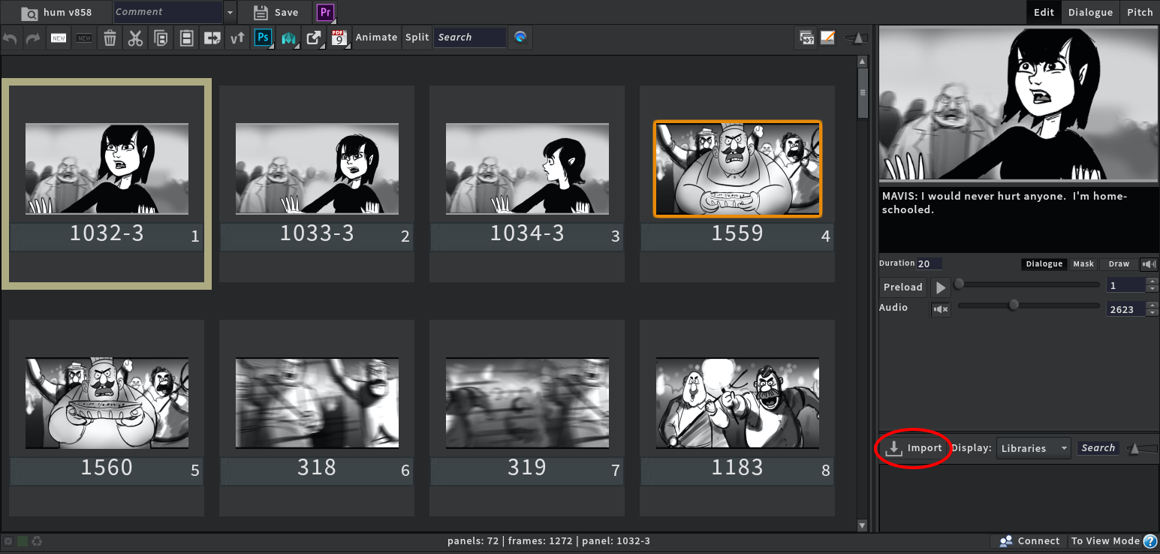Viewport: 1160px width, 554px height.
Task: Copy the selected panels icon
Action: pyautogui.click(x=161, y=38)
